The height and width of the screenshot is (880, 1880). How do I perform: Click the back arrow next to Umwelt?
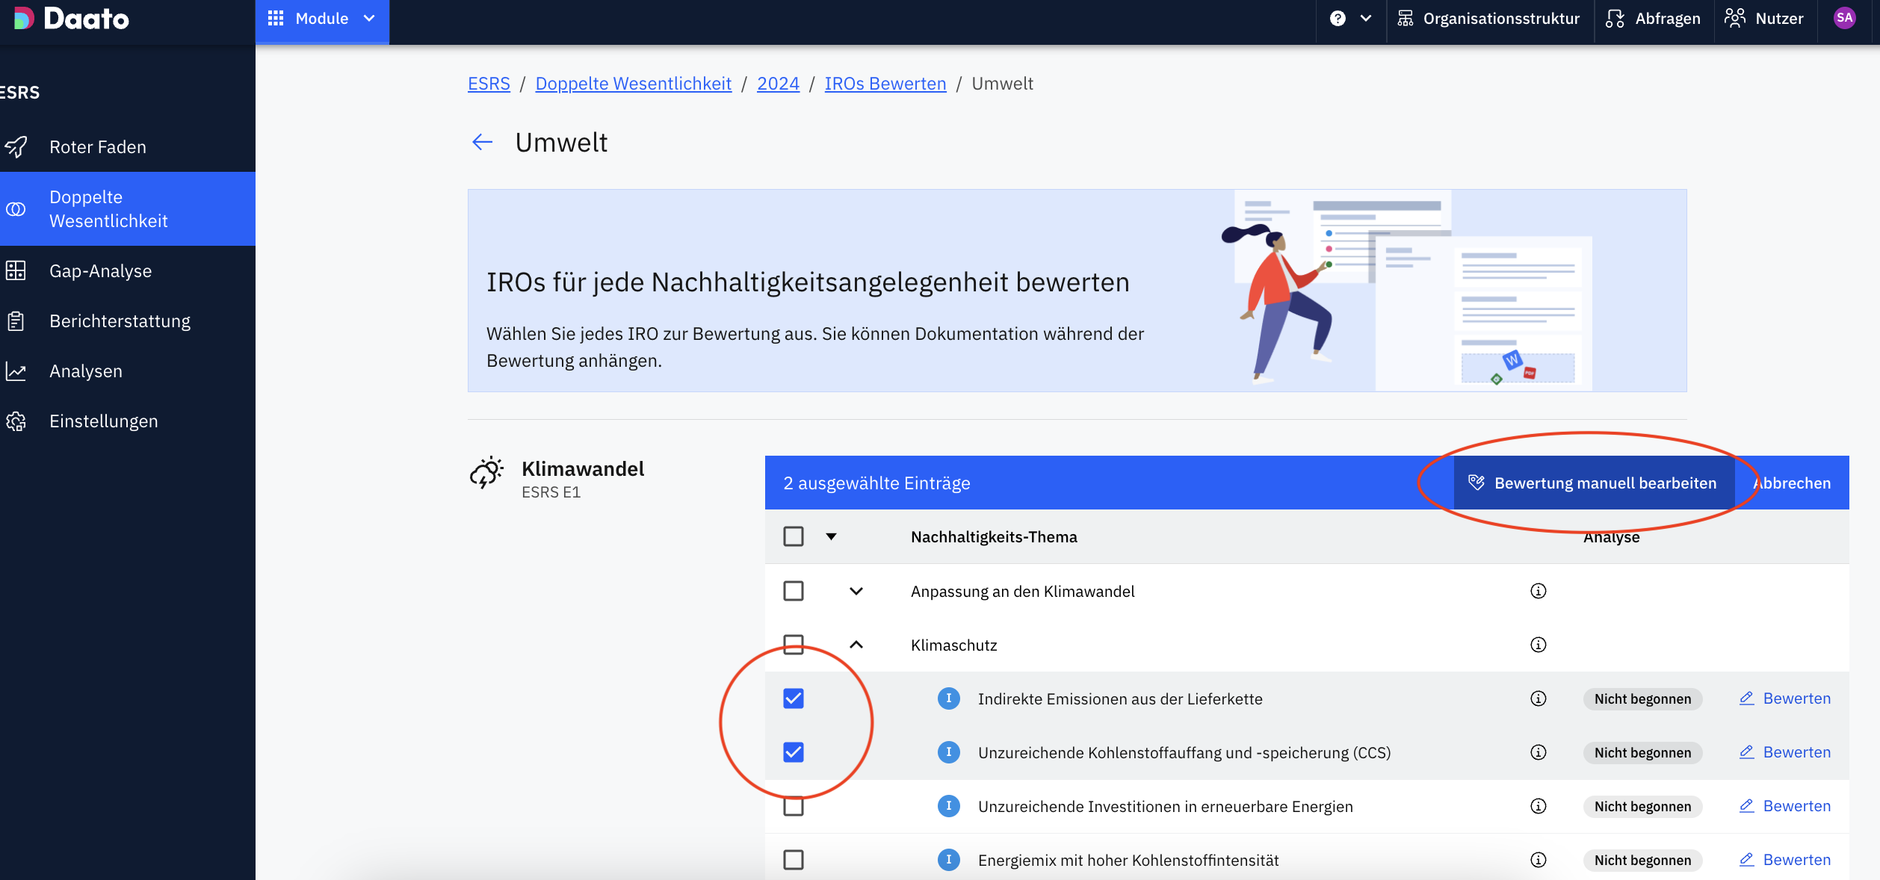click(x=483, y=142)
